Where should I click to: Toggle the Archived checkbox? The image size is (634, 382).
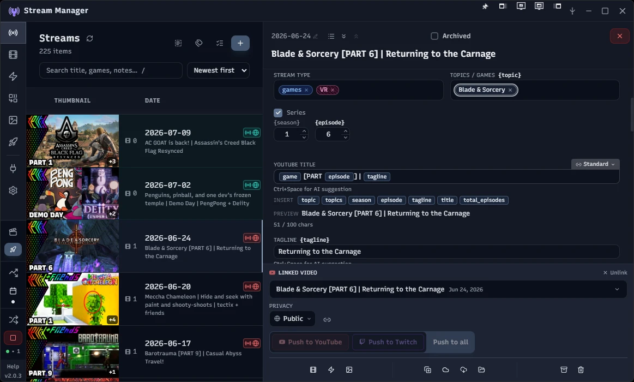pyautogui.click(x=434, y=36)
